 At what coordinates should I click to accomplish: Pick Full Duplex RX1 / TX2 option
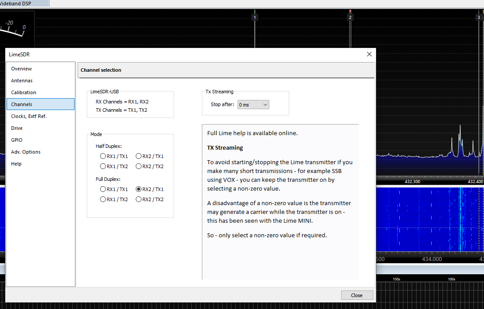(103, 199)
